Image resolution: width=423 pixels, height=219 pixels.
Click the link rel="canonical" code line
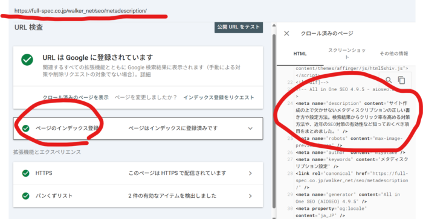pos(352,180)
